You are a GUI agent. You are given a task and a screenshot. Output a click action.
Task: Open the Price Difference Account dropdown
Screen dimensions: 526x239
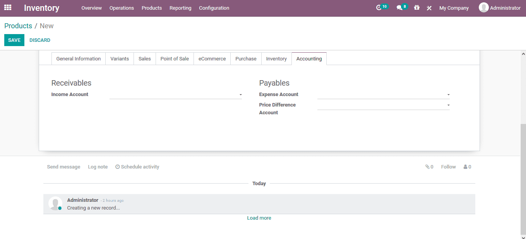tap(448, 105)
